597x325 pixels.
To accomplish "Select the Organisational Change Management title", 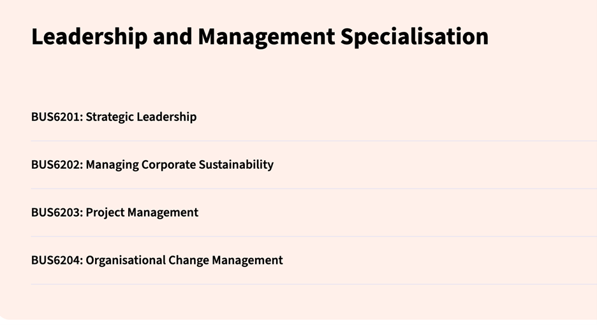I will 184,260.
